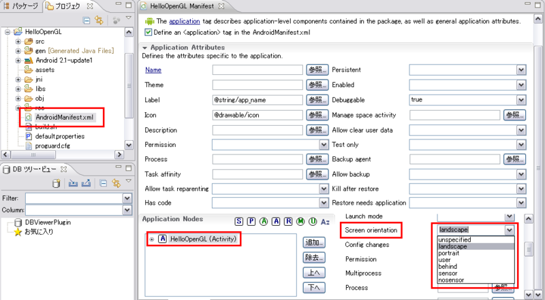The height and width of the screenshot is (300, 545).
Task: Click the DBViewerPlugin database icon
Action: [18, 222]
